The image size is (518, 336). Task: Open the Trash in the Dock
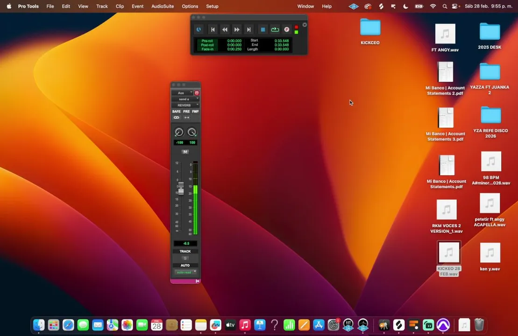479,325
